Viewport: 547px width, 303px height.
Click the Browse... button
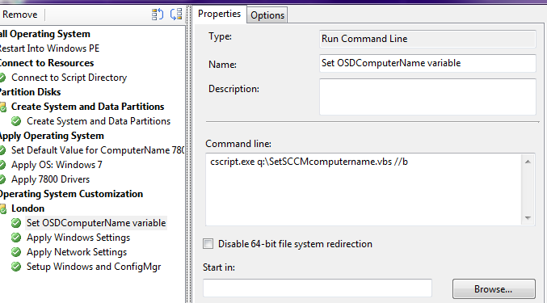[x=494, y=289]
